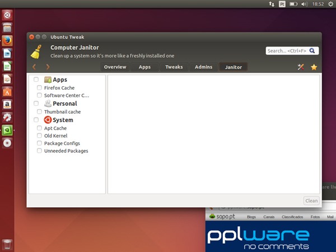Click the Apps category package icon
Image resolution: width=336 pixels, height=252 pixels.
coord(48,80)
